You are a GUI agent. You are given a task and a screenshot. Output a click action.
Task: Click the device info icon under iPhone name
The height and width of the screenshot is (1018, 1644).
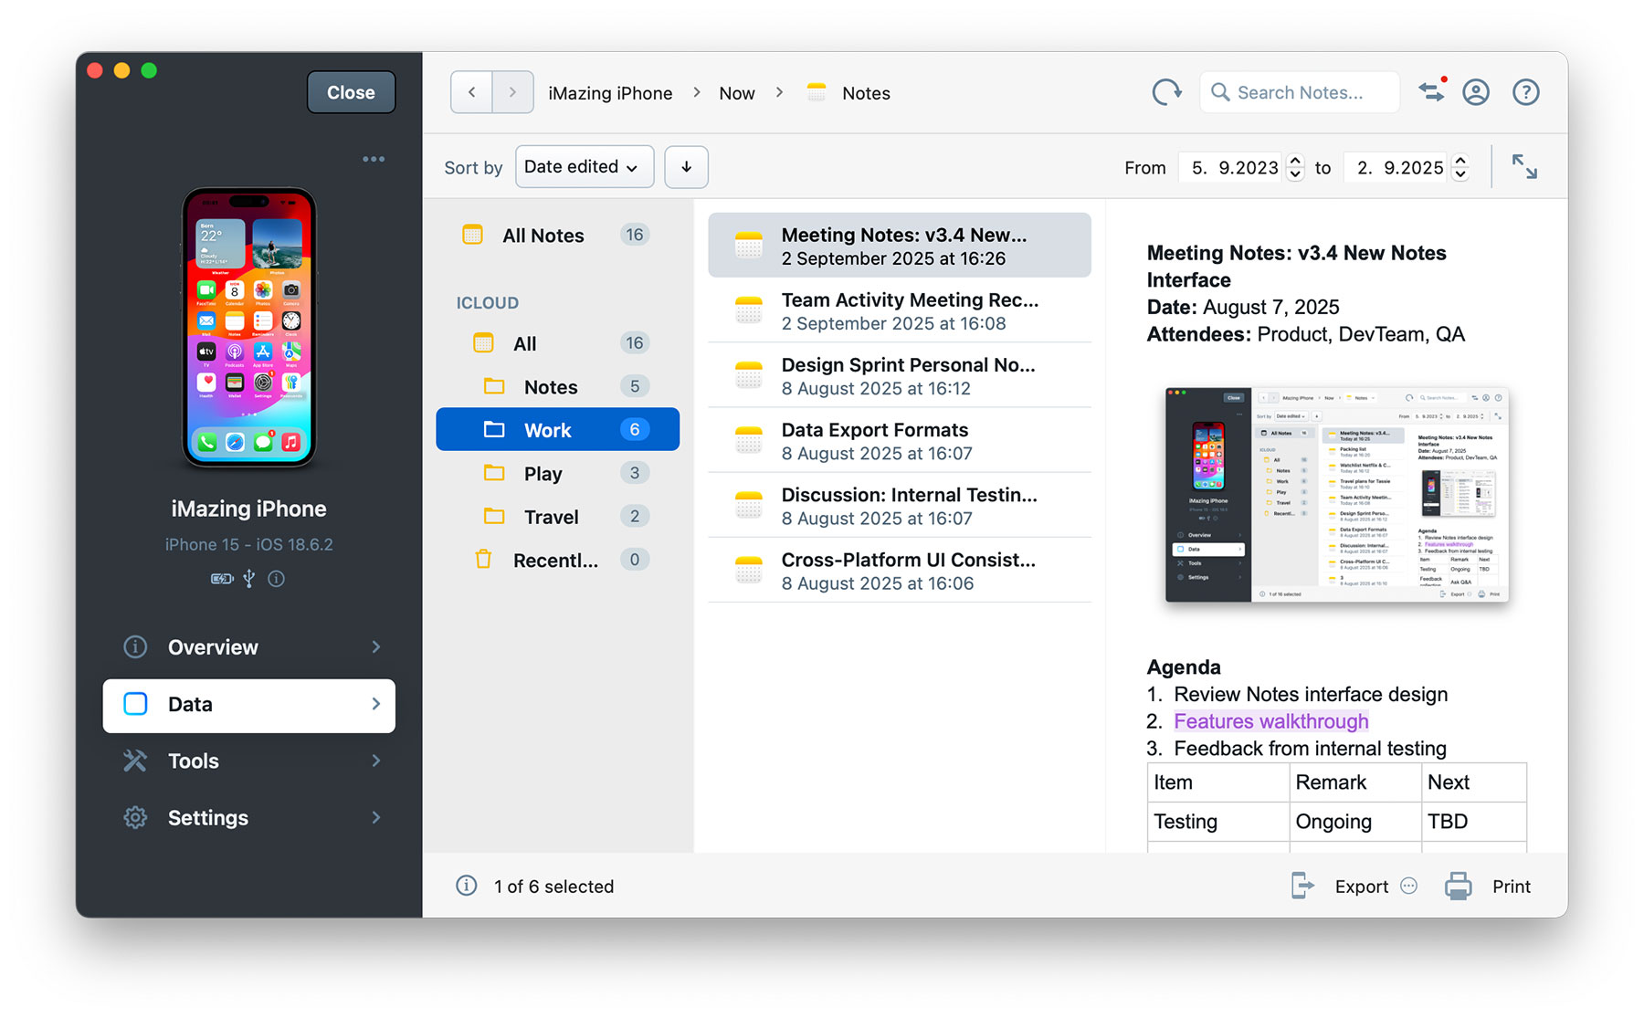pyautogui.click(x=276, y=579)
